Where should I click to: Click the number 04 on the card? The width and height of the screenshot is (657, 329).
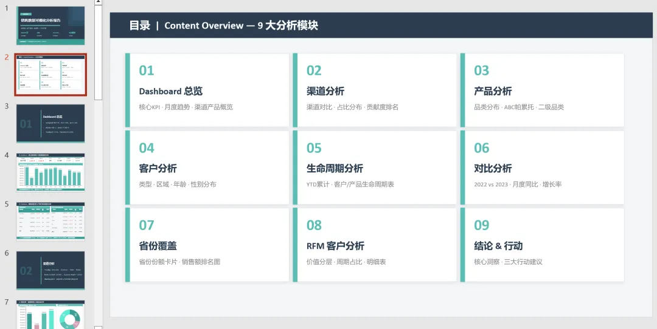pyautogui.click(x=147, y=148)
